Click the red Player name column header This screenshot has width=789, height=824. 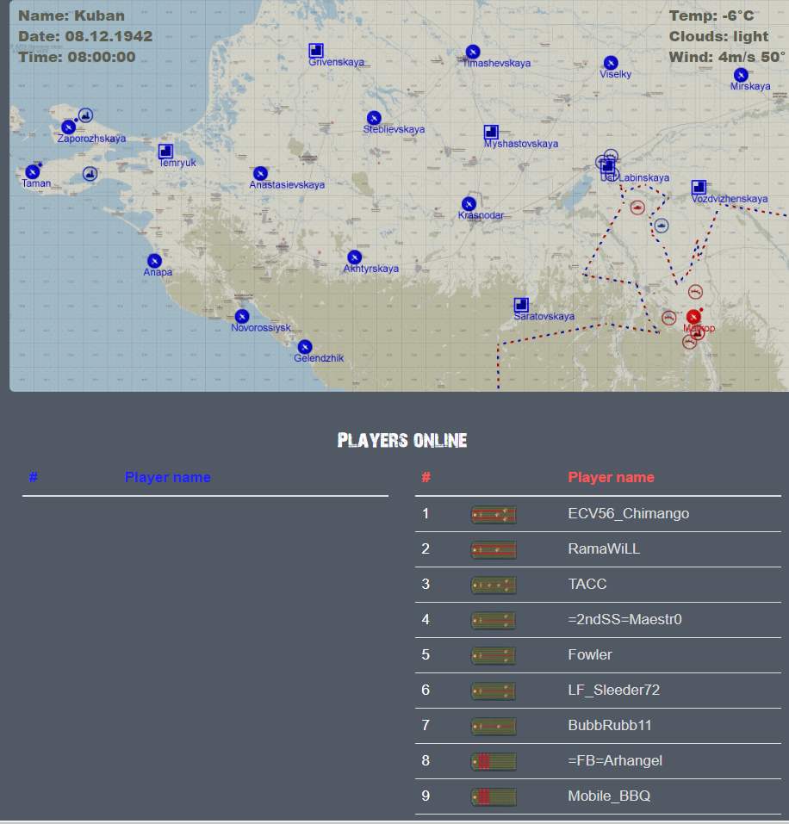[611, 478]
